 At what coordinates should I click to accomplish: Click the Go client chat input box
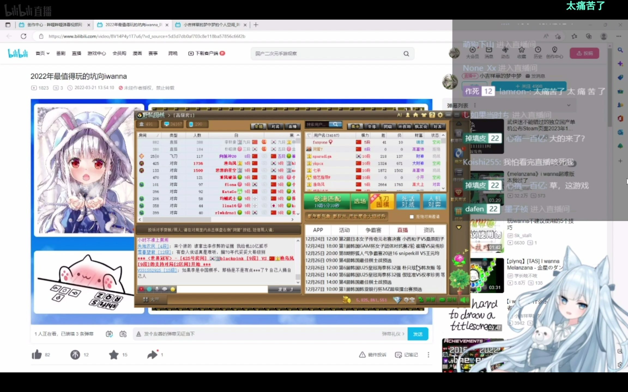point(222,289)
